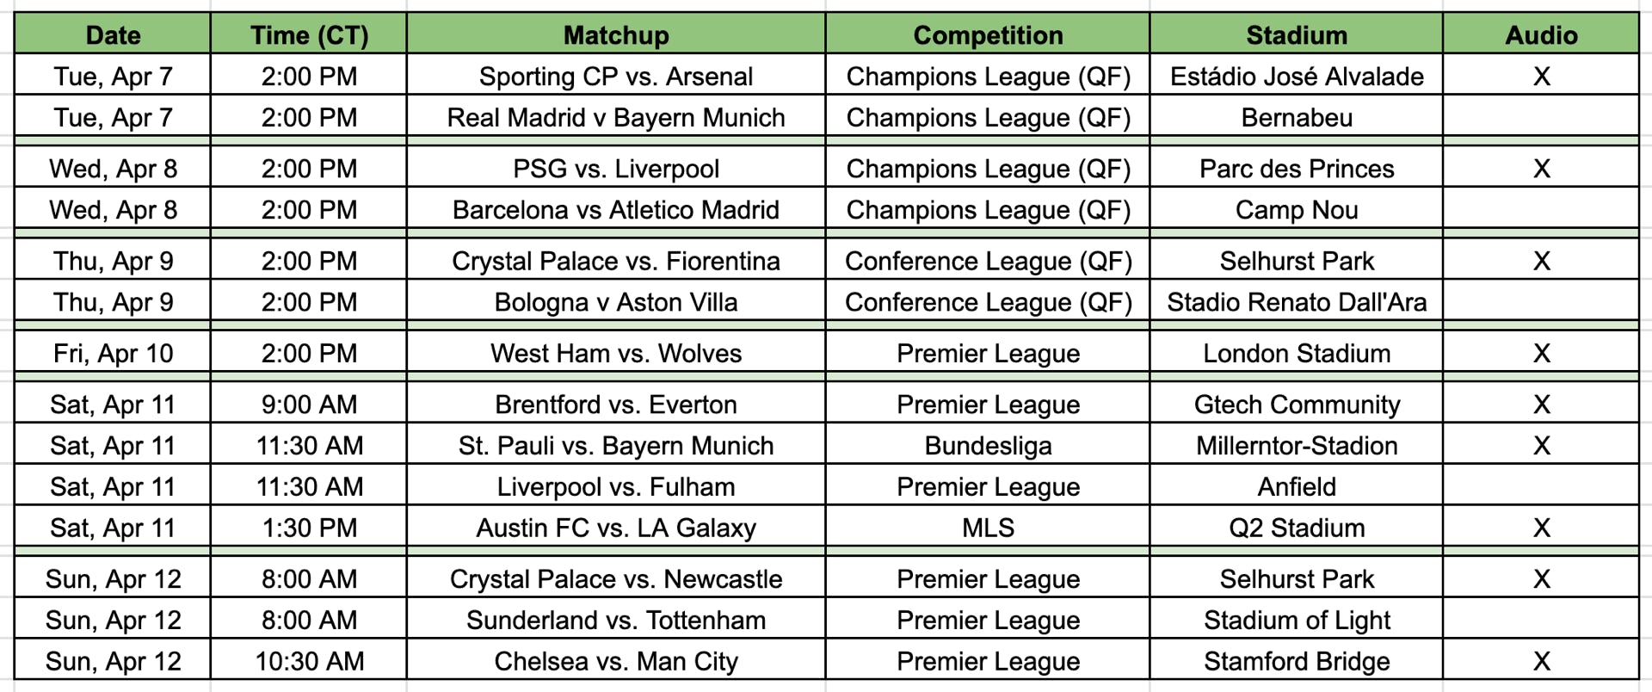Select the Competition header cell
The image size is (1652, 692).
pos(988,35)
